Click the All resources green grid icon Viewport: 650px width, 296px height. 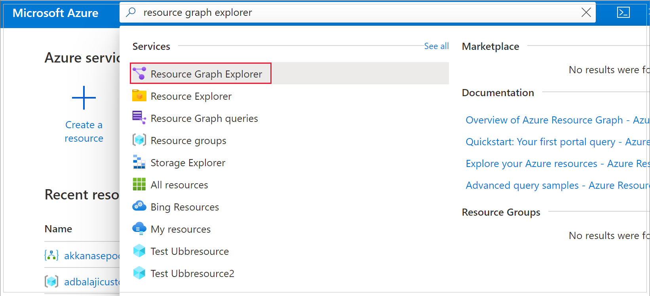tap(139, 184)
